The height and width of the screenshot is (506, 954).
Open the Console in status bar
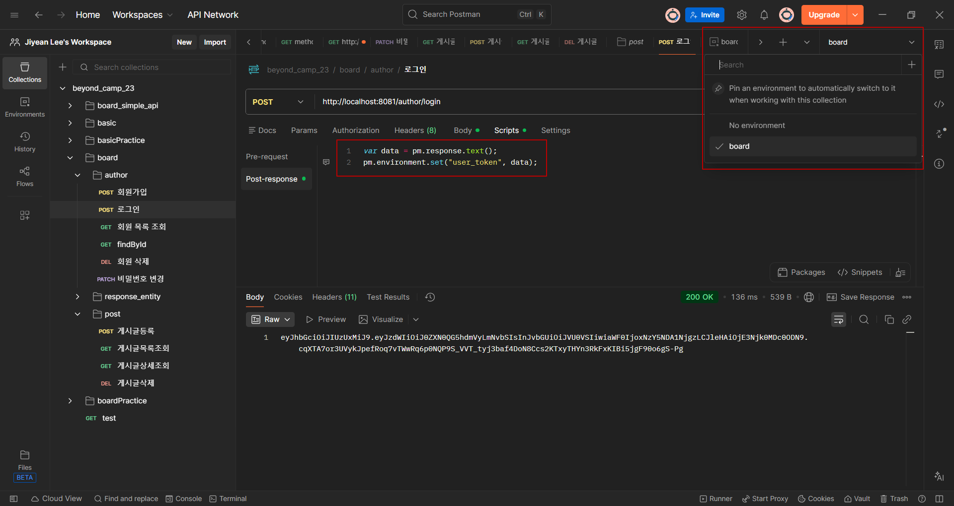pos(184,499)
